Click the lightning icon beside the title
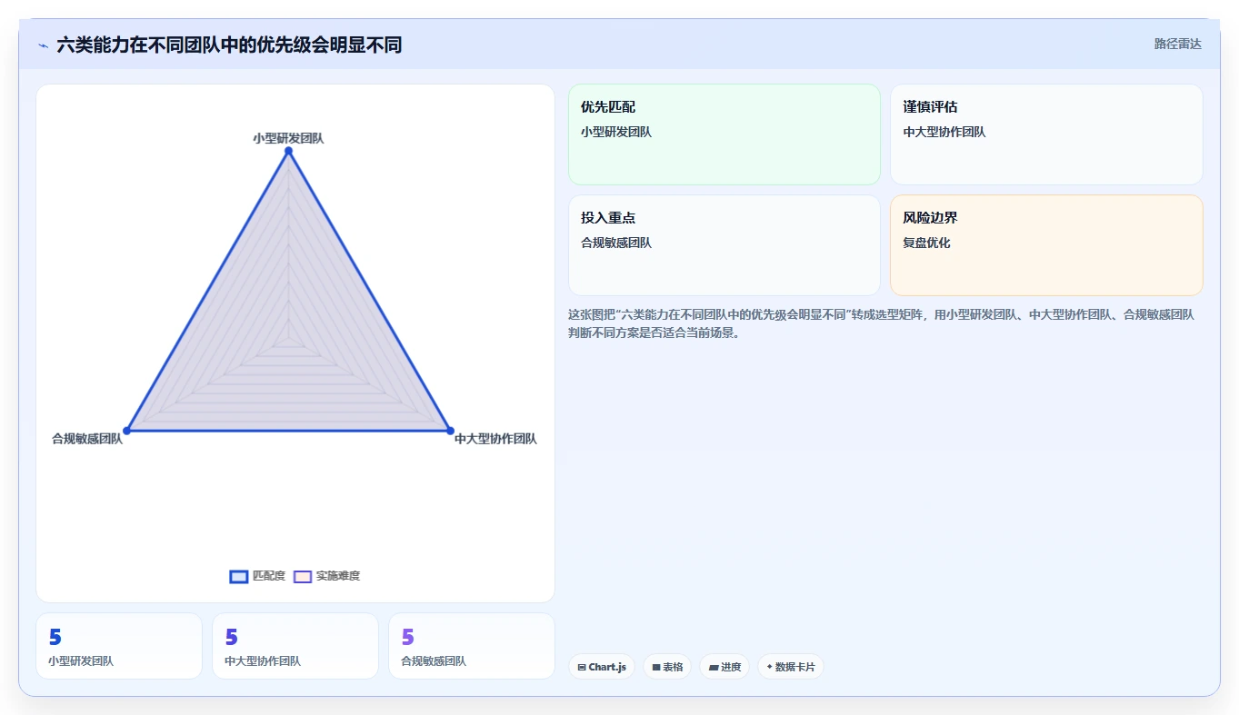The height and width of the screenshot is (715, 1239). [43, 45]
